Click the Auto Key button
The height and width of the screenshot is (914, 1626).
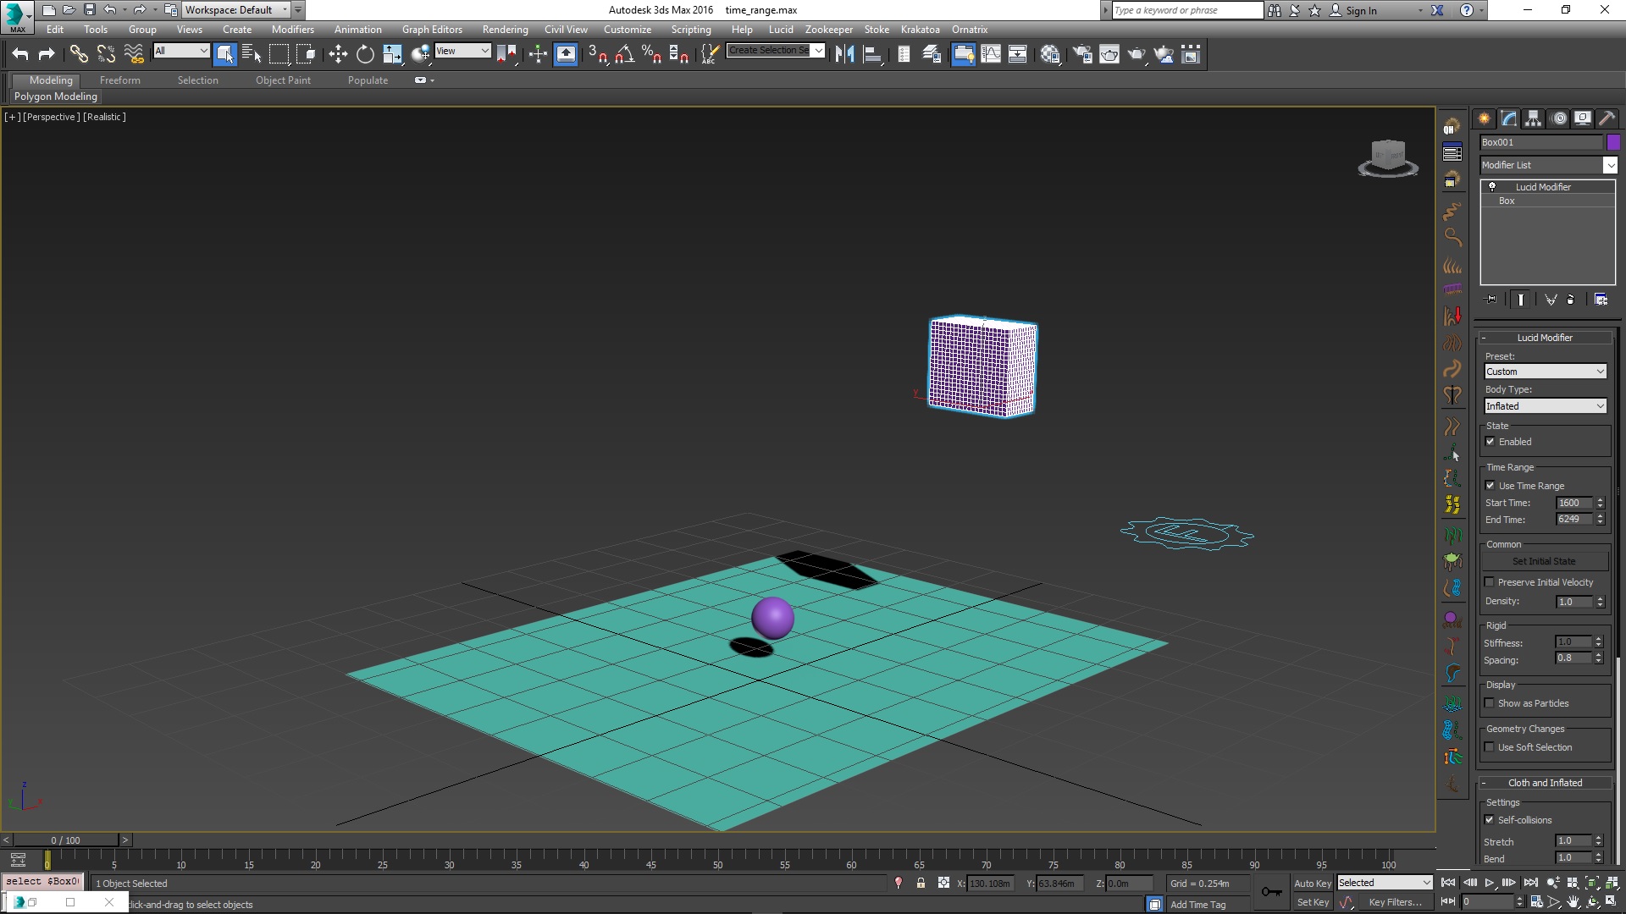pyautogui.click(x=1312, y=883)
